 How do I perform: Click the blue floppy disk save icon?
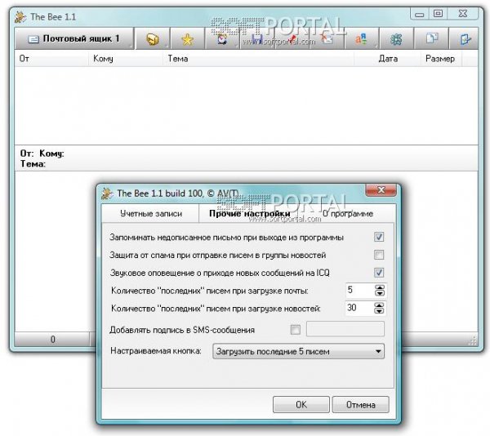pyautogui.click(x=257, y=39)
